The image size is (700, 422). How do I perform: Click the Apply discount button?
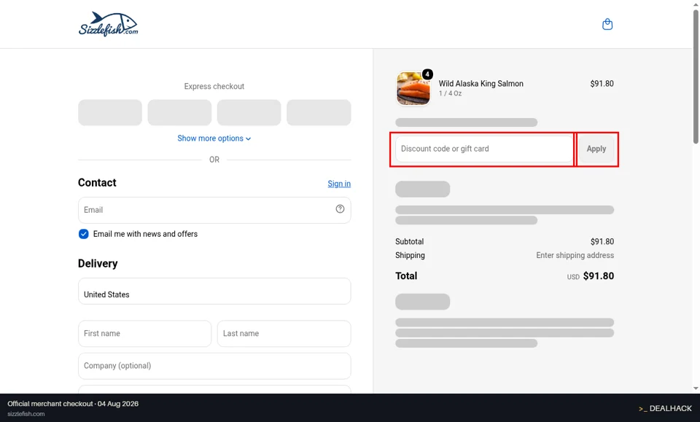[x=596, y=149]
